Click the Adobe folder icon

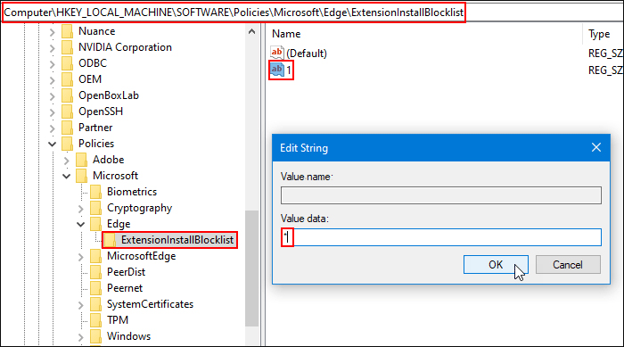82,160
